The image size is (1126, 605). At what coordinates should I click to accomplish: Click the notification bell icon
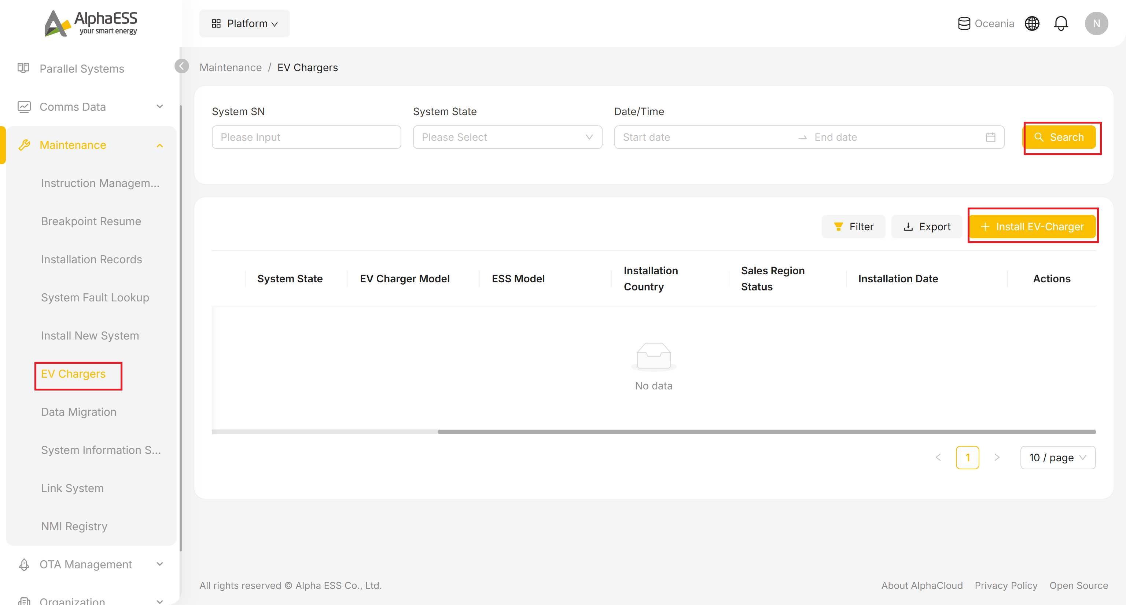(x=1061, y=23)
